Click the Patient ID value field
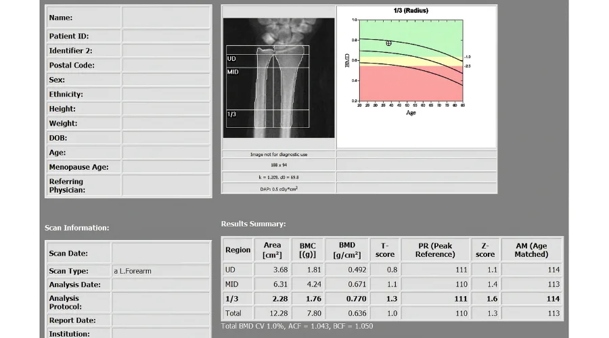The image size is (609, 338). click(x=166, y=36)
